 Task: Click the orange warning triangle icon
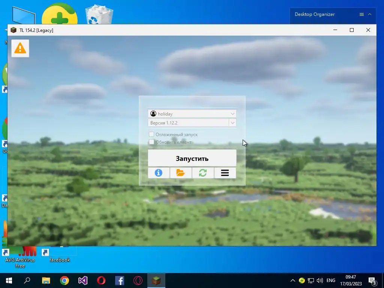pos(20,48)
